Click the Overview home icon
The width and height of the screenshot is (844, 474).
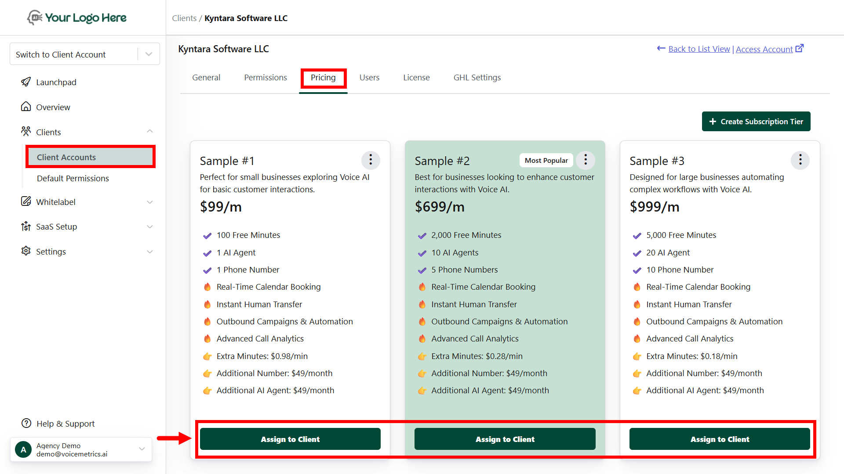pos(26,107)
